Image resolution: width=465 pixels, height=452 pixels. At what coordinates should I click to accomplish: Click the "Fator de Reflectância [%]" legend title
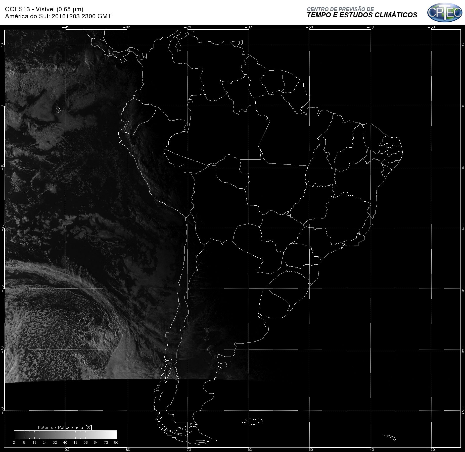tap(65, 427)
